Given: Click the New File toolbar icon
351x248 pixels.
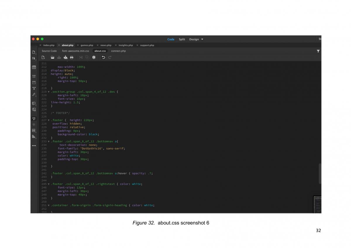Looking at the screenshot, I should [x=43, y=57].
